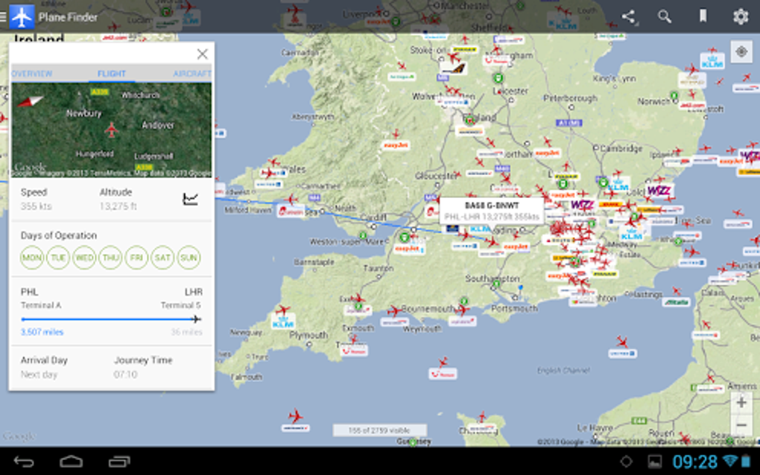
Task: Tap the '36 miles' remaining text
Action: pos(186,332)
